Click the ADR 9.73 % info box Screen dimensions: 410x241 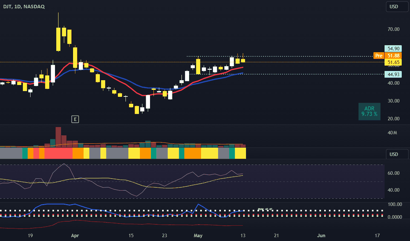369,111
